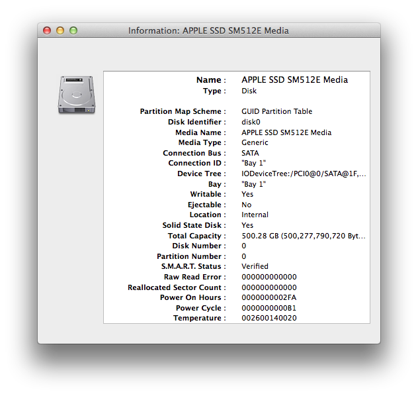
Task: Click the hard disk drive icon
Action: tap(77, 95)
